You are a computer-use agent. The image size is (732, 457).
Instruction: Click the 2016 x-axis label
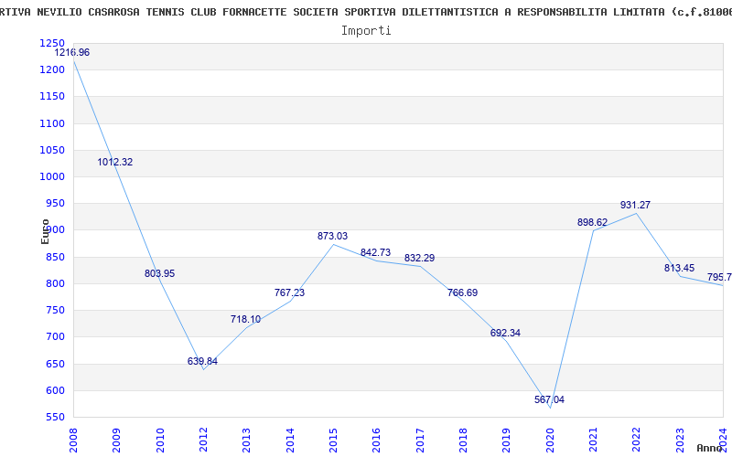(x=376, y=441)
